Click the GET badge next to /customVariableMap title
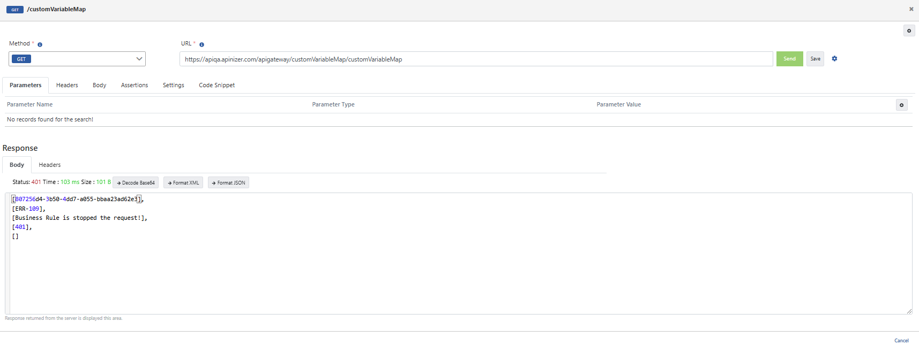 [x=15, y=10]
